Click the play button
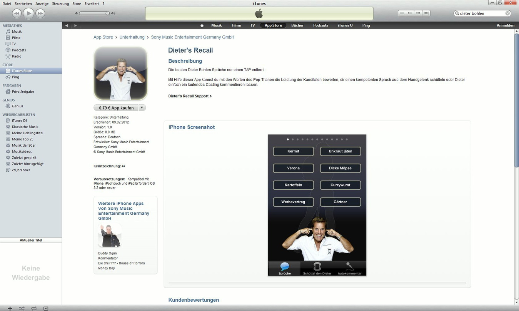The image size is (519, 311). 28,13
